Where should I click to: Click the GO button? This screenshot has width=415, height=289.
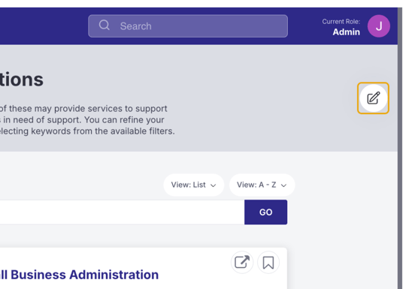pos(265,212)
